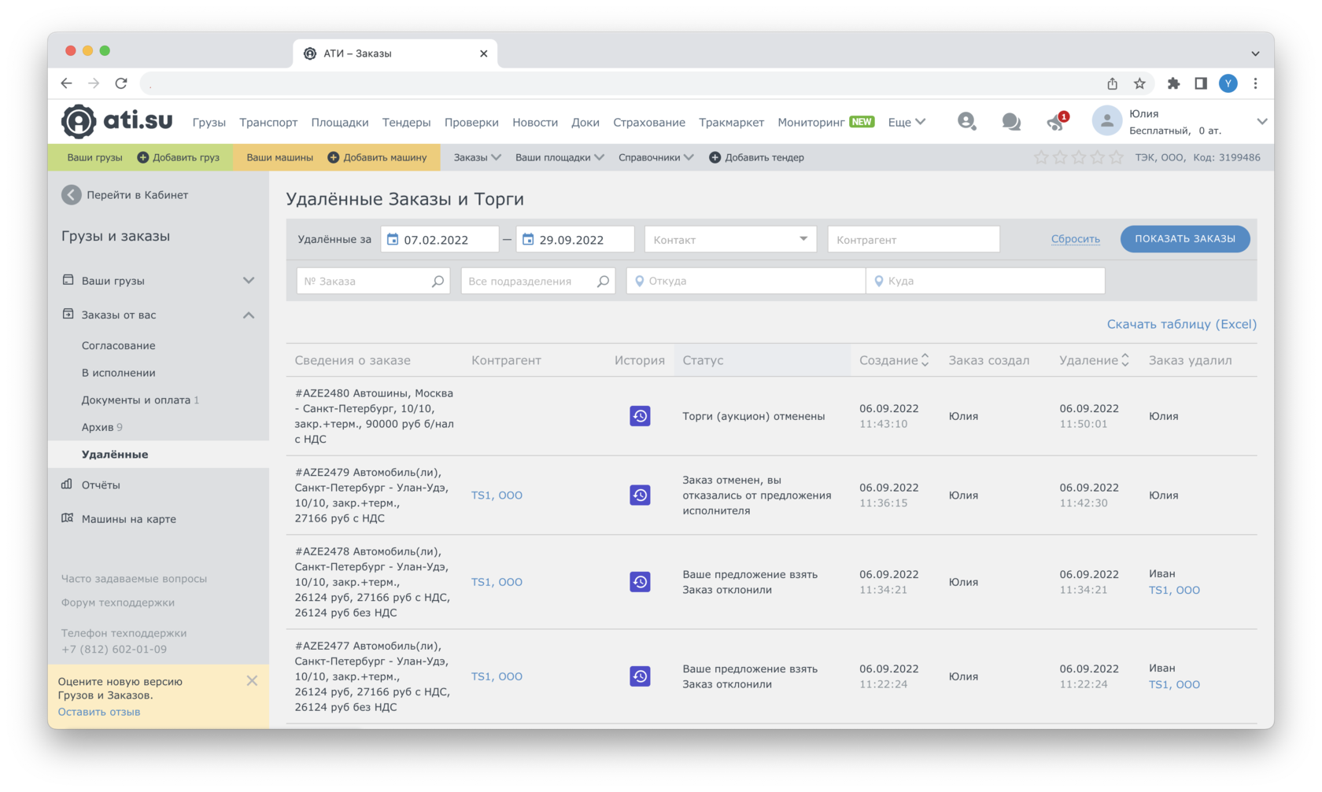Open notifications megaphone with badge
The width and height of the screenshot is (1322, 792).
point(1057,121)
